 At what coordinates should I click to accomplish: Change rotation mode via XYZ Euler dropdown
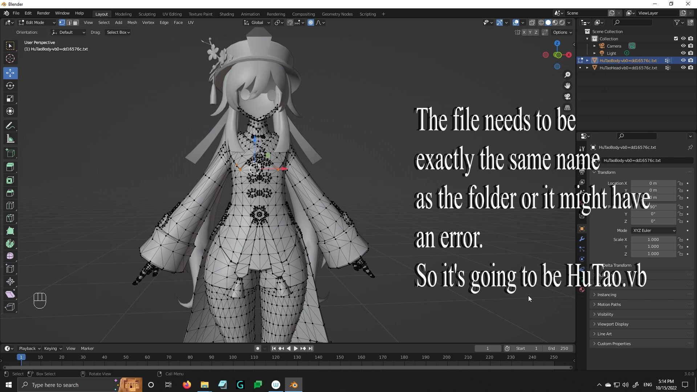(653, 230)
